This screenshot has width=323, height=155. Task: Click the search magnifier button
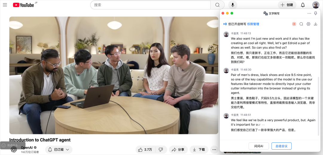click(217, 5)
